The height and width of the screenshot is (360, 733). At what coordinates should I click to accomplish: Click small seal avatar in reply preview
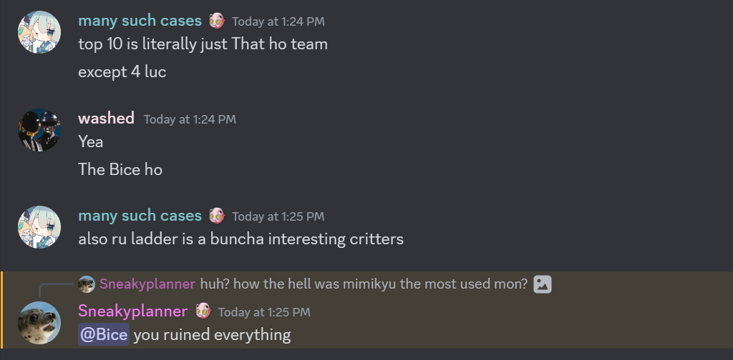(x=87, y=284)
